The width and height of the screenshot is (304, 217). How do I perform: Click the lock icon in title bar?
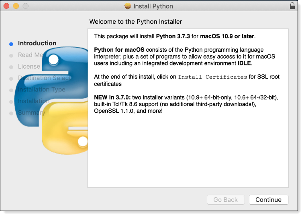click(x=292, y=6)
